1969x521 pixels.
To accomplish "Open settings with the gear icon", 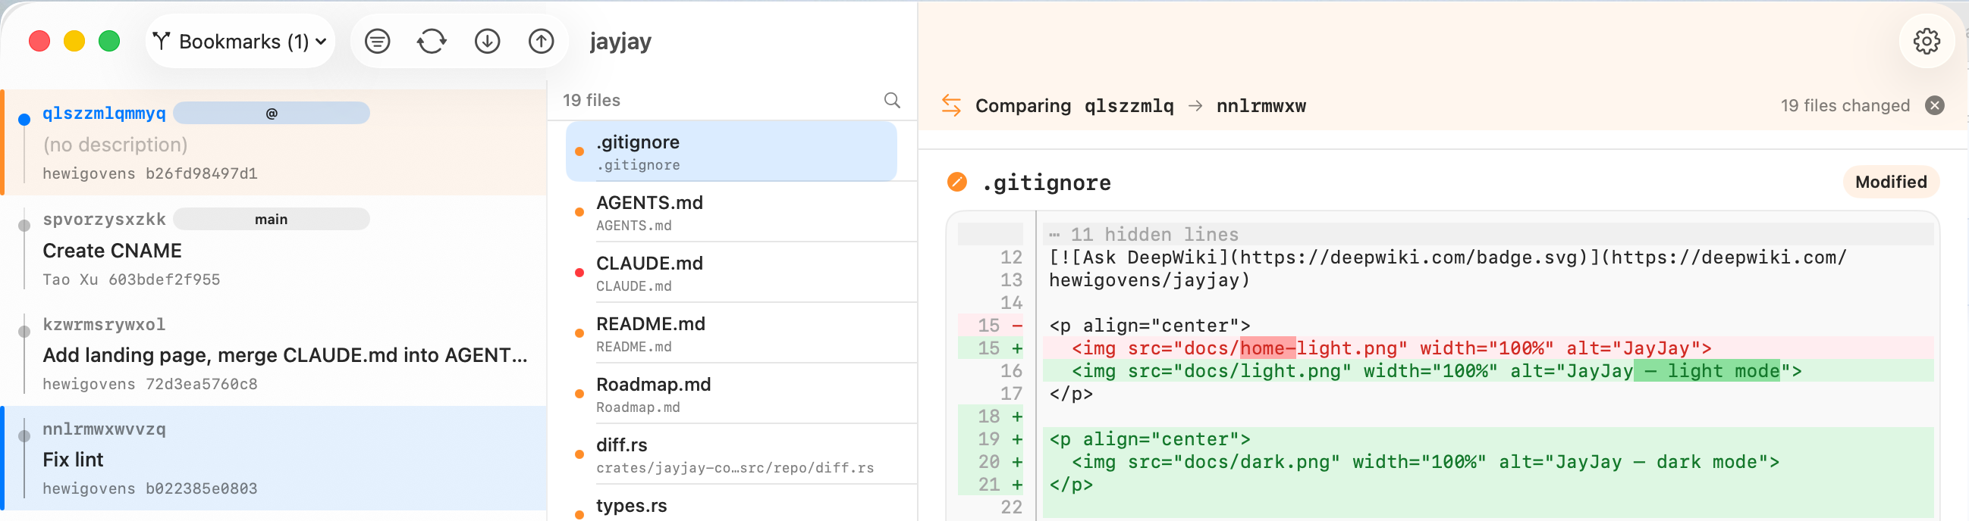I will [x=1926, y=41].
